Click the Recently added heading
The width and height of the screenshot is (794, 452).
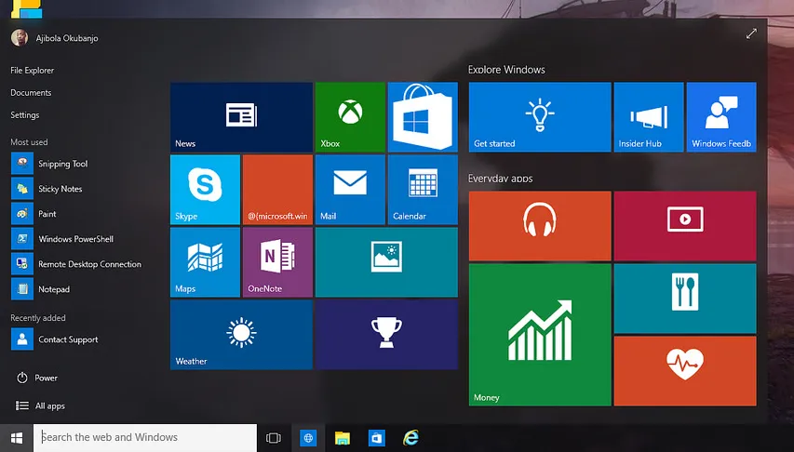38,318
